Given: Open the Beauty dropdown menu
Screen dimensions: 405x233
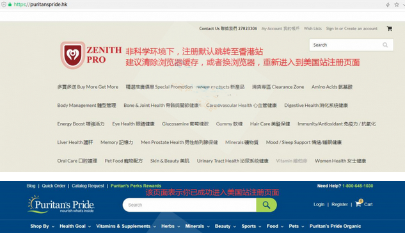Looking at the screenshot, I should coord(225,227).
